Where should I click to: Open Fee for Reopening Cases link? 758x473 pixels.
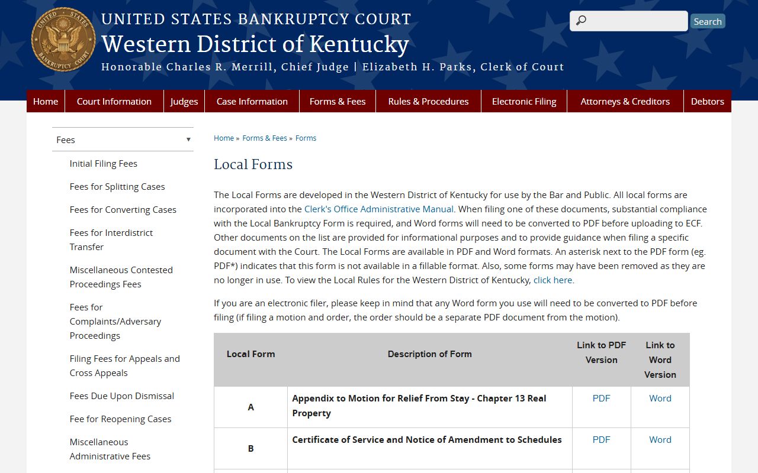point(121,419)
